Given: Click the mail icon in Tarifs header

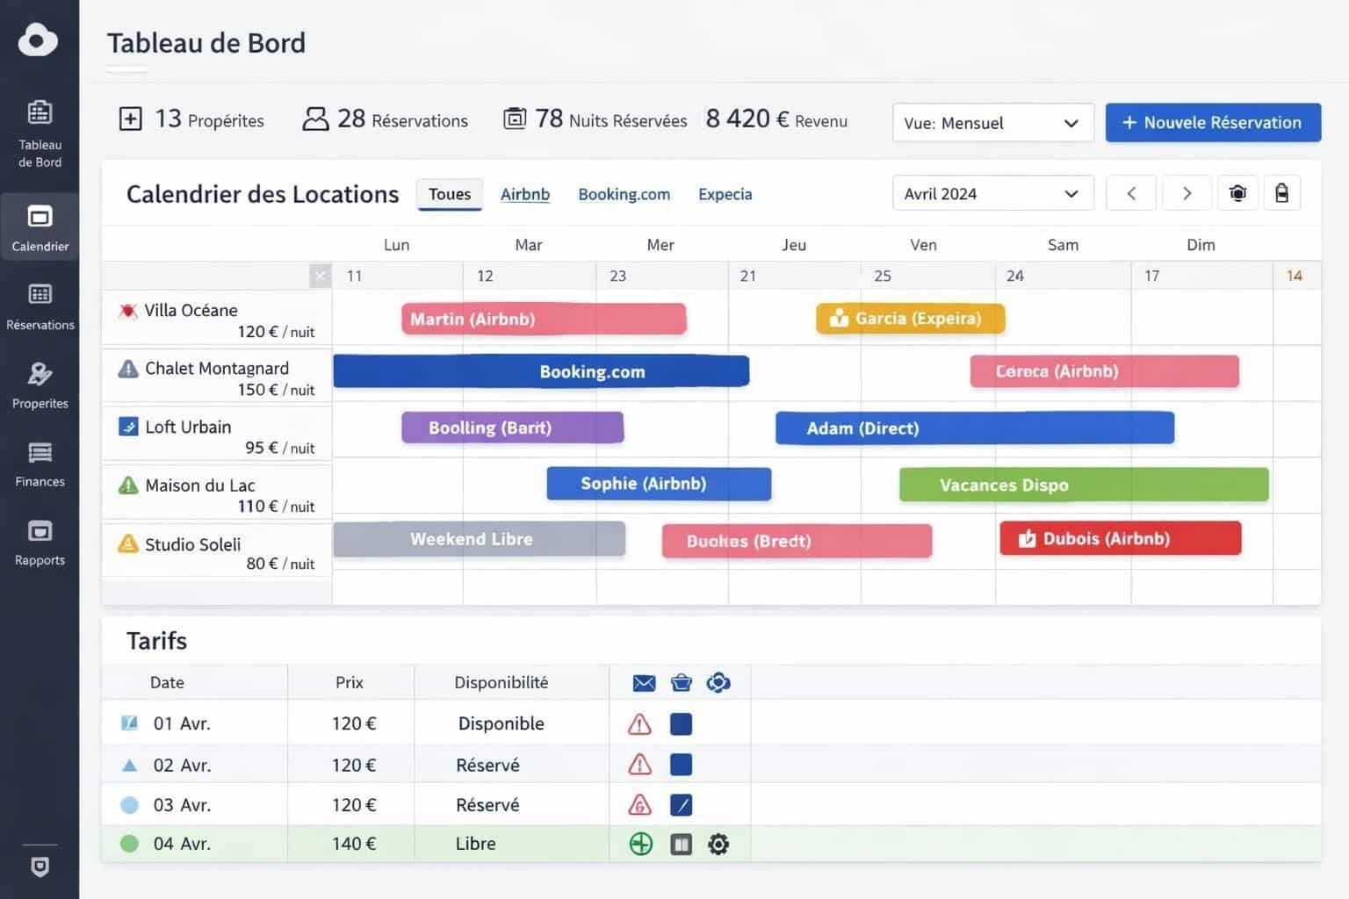Looking at the screenshot, I should (644, 683).
